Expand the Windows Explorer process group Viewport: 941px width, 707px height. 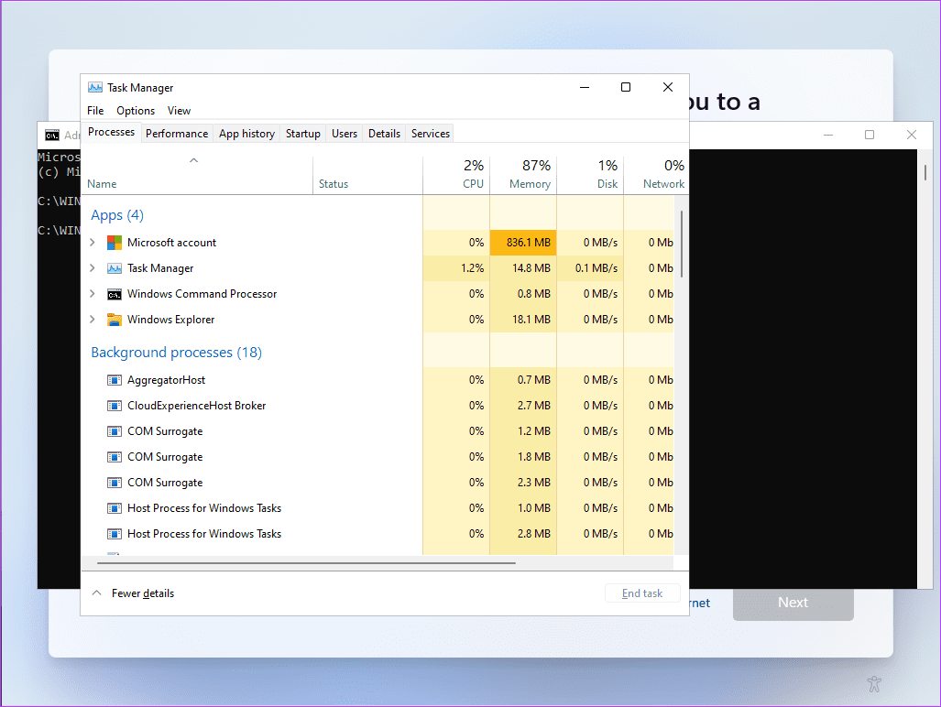[x=92, y=320]
